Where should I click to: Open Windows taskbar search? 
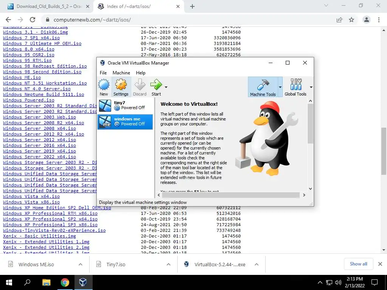click(x=27, y=282)
